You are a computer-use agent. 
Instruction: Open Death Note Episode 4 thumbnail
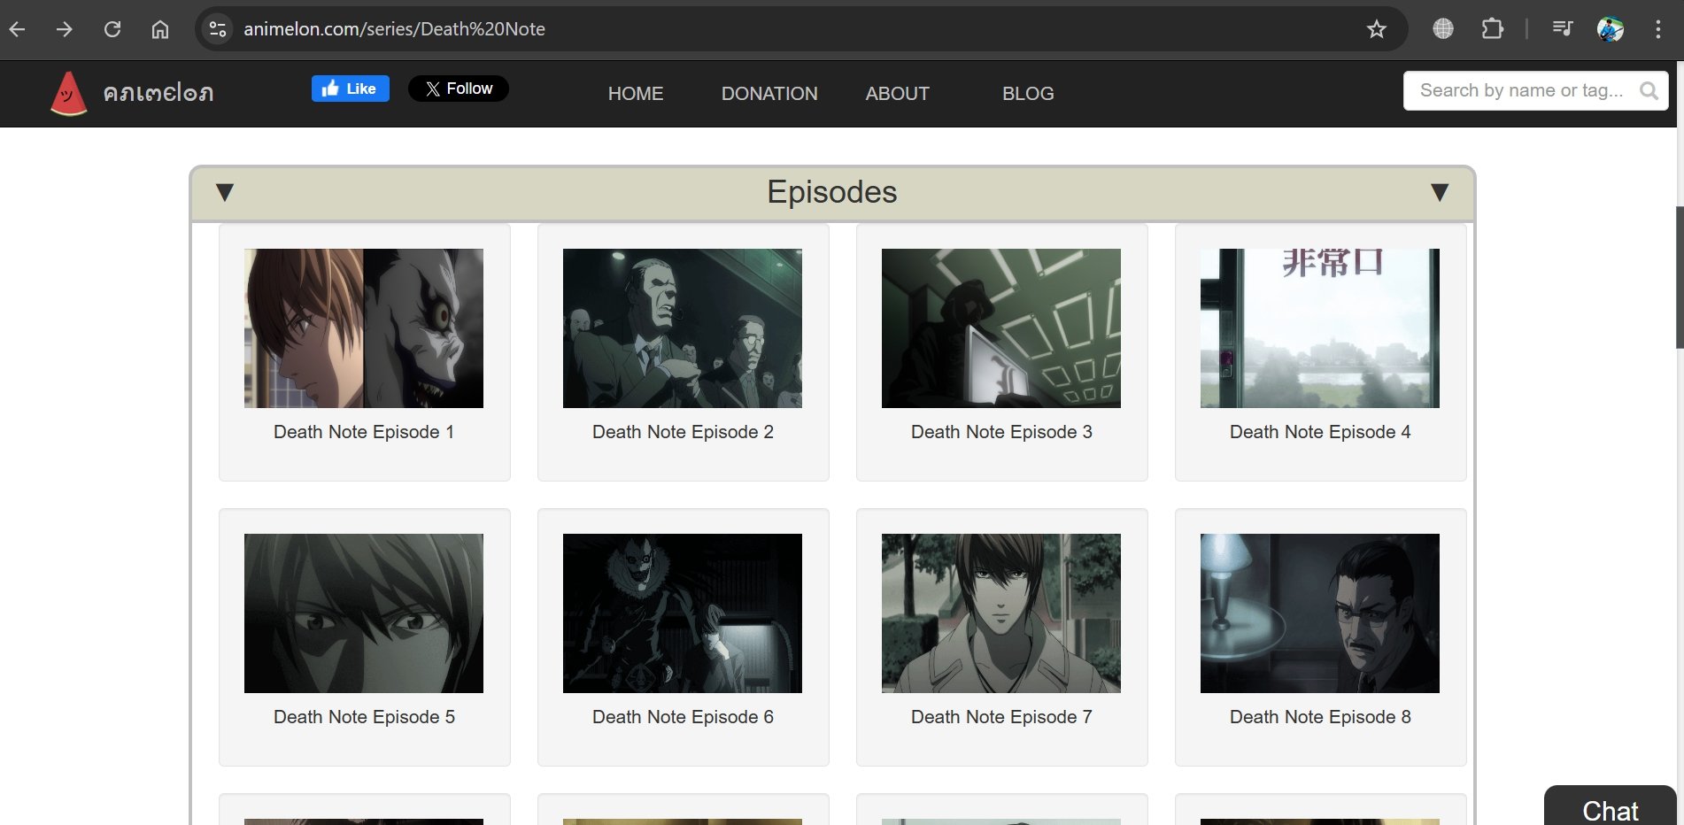pyautogui.click(x=1320, y=328)
